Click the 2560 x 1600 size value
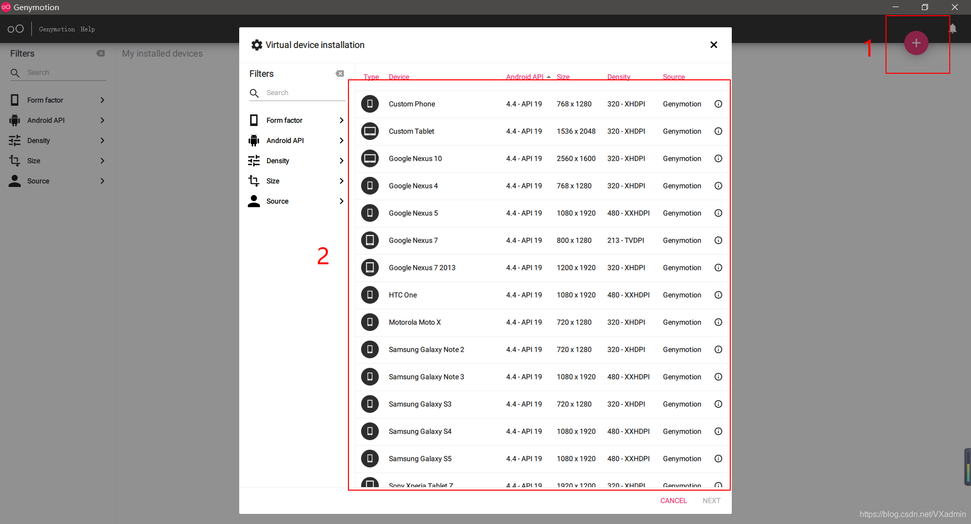The height and width of the screenshot is (524, 971). point(576,159)
